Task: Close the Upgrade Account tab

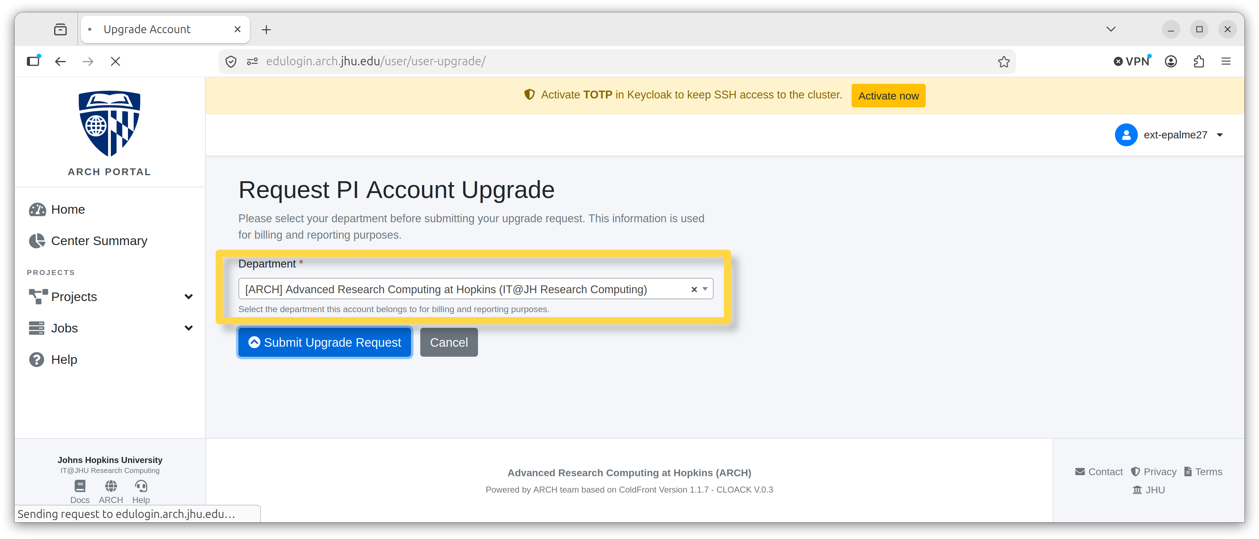Action: (237, 29)
